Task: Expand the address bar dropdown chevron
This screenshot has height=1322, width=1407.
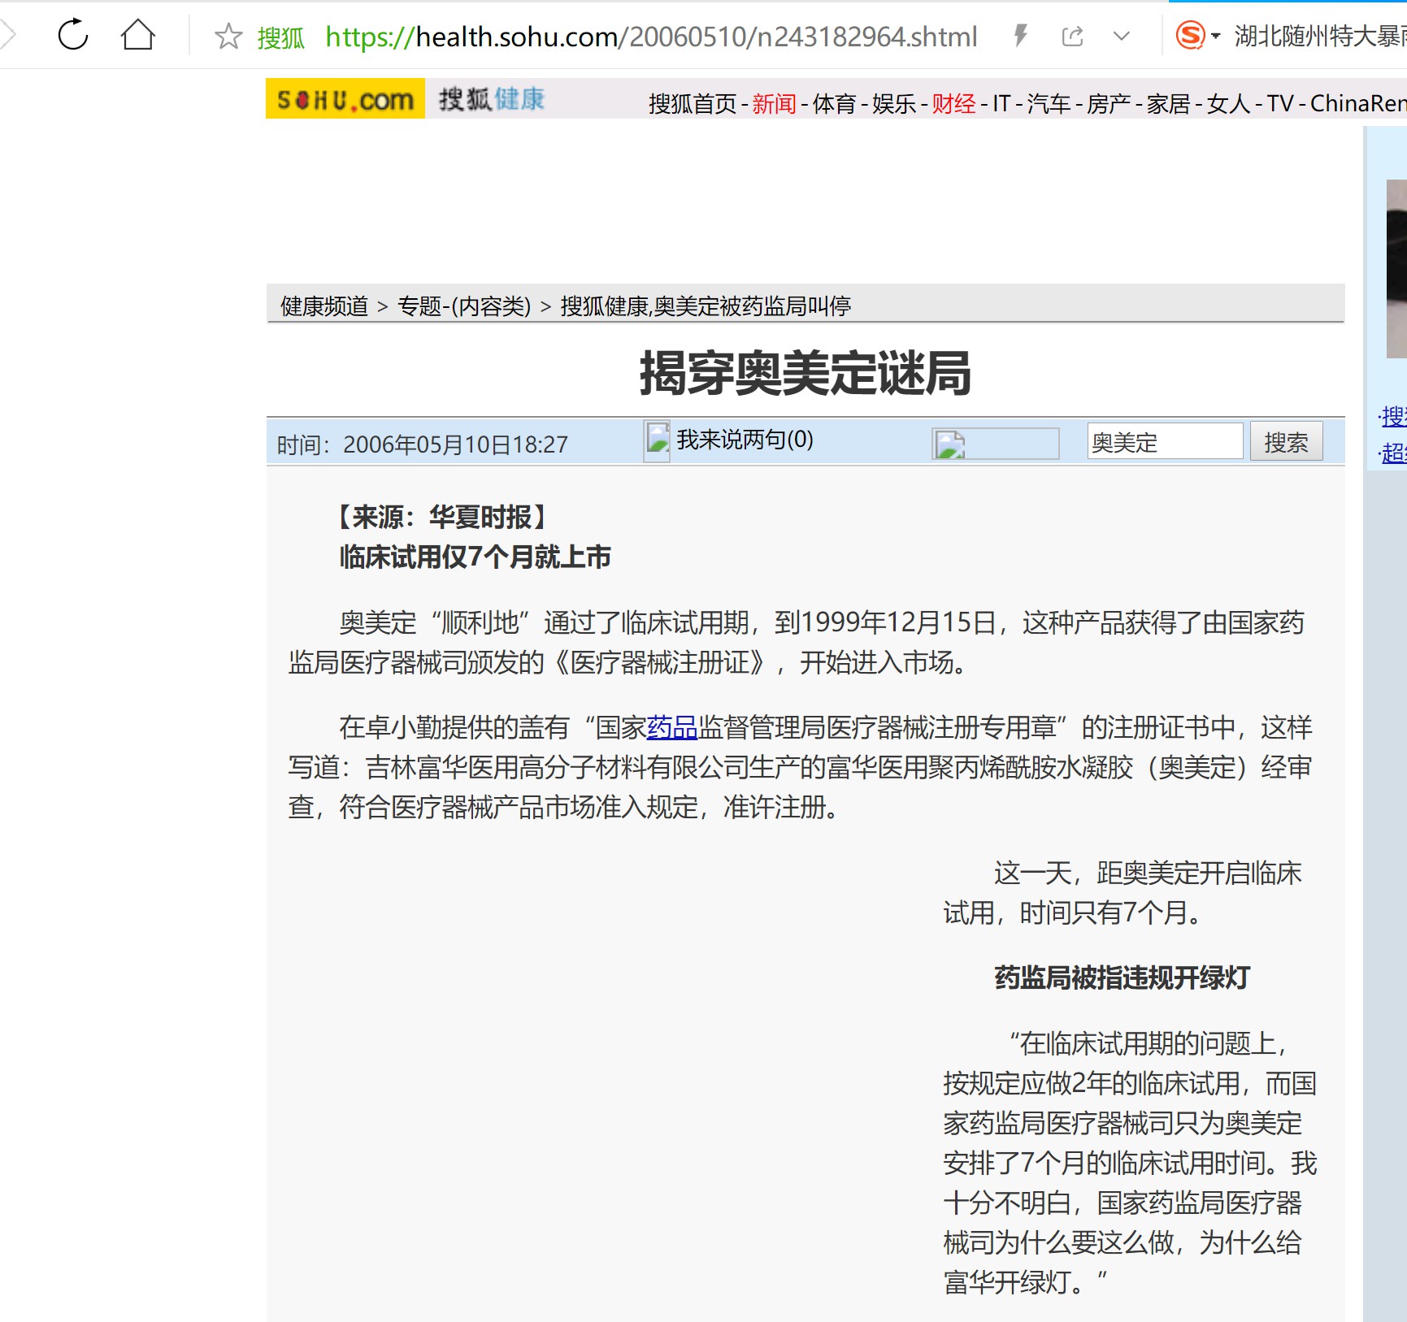Action: [1122, 36]
